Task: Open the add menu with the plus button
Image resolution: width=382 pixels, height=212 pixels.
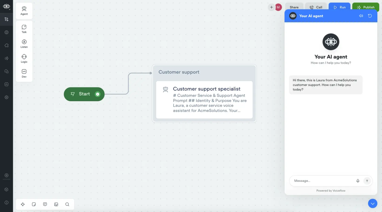Action: [x=271, y=7]
